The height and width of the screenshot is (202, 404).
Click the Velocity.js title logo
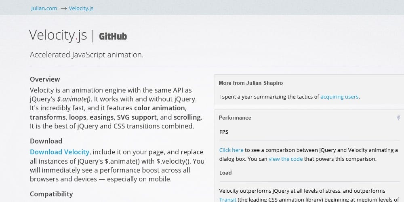pyautogui.click(x=58, y=35)
